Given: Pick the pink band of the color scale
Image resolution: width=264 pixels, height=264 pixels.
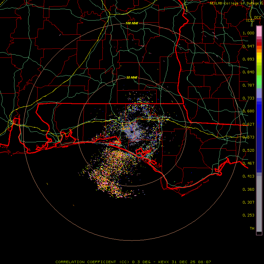Looking at the screenshot, I should coord(259,31).
